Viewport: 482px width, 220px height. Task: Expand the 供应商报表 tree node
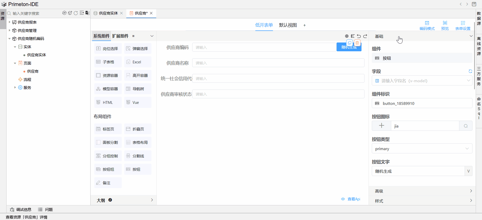click(10, 22)
